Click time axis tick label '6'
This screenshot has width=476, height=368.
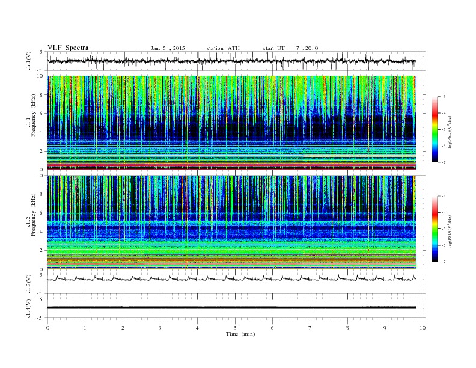272,328
